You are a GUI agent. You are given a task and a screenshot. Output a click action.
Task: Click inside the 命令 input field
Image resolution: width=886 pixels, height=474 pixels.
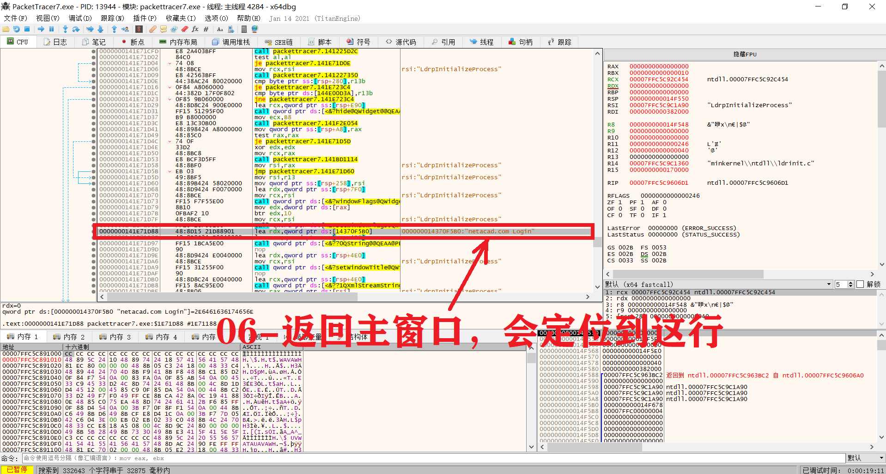tap(185, 458)
